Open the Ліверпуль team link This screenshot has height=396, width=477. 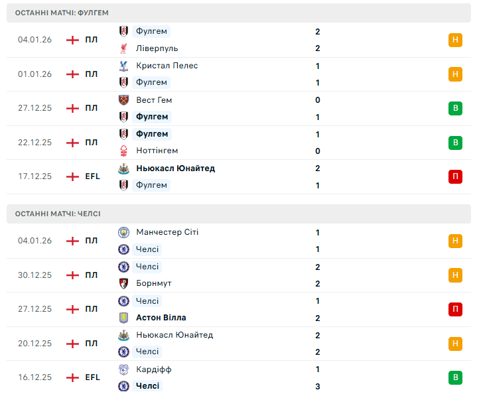click(157, 48)
